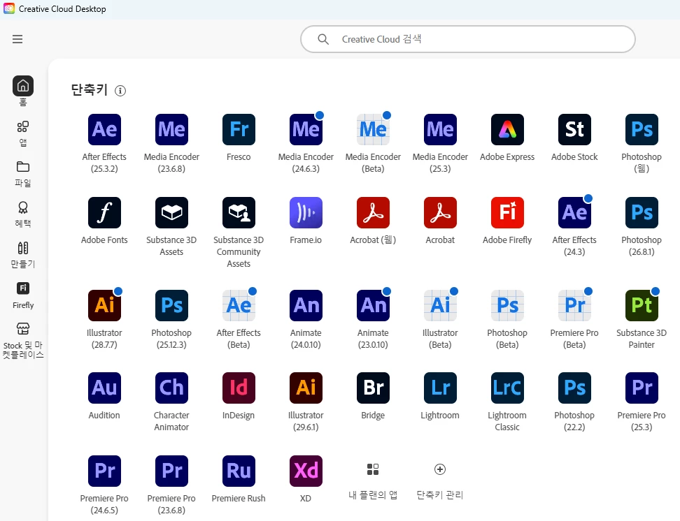Screen dimensions: 680x521
Task: Launch Character Animator
Action: pos(171,388)
